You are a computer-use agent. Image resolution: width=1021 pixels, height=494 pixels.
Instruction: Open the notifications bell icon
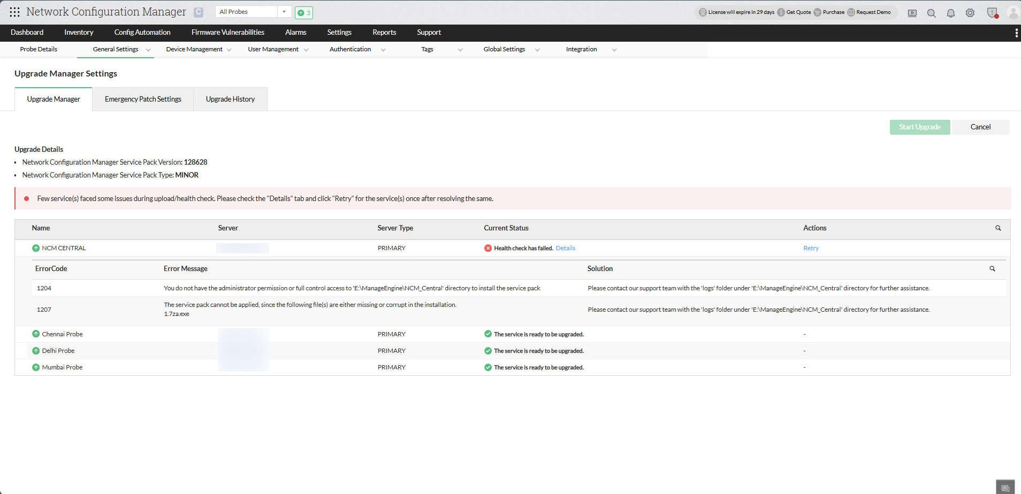pyautogui.click(x=951, y=13)
